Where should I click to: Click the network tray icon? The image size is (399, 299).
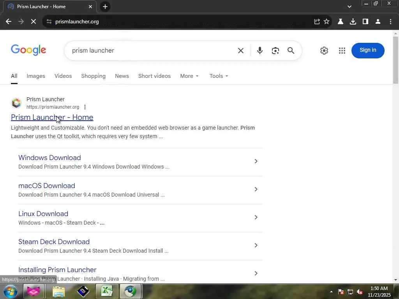click(x=350, y=292)
